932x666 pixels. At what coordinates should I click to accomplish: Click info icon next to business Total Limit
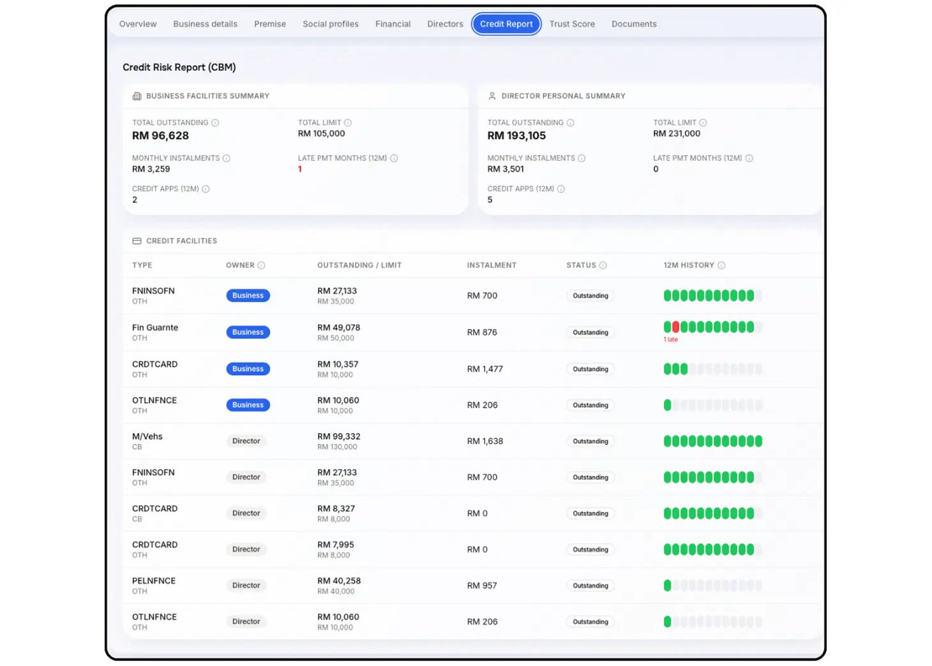click(x=348, y=122)
